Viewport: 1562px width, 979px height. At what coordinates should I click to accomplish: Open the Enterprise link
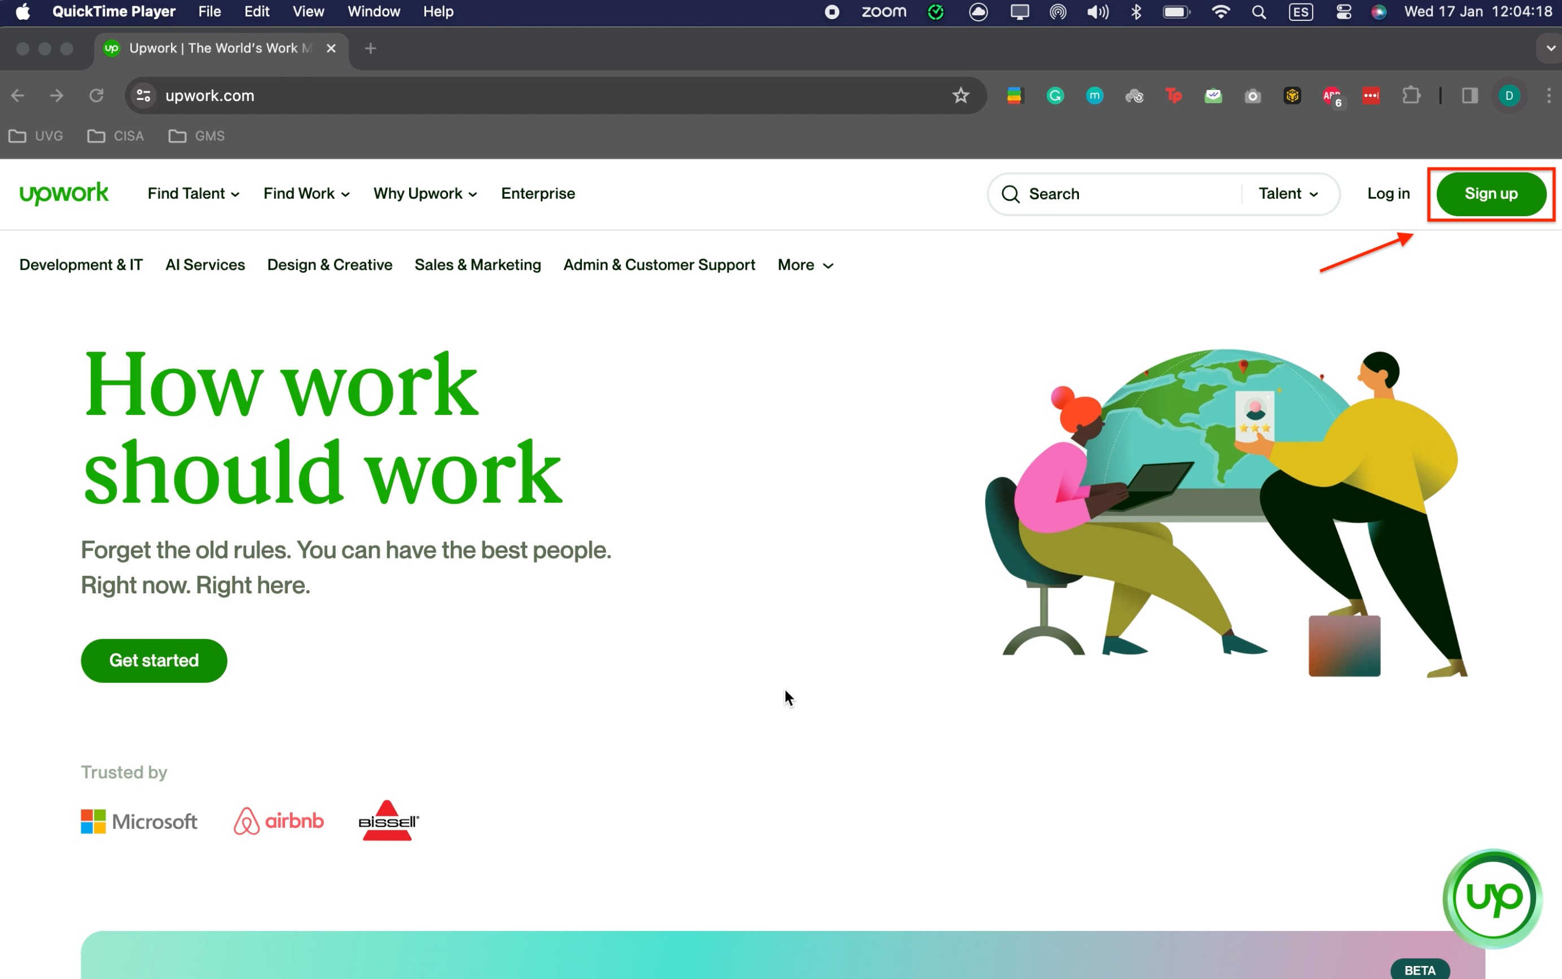538,194
